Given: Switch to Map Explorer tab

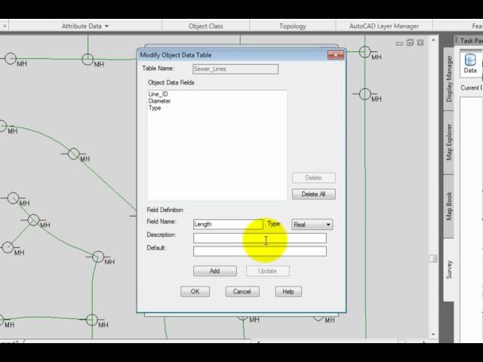Looking at the screenshot, I should 449,143.
